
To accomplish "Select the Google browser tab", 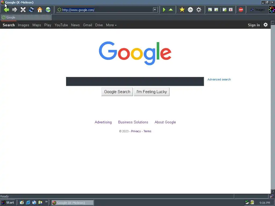I will (x=26, y=17).
